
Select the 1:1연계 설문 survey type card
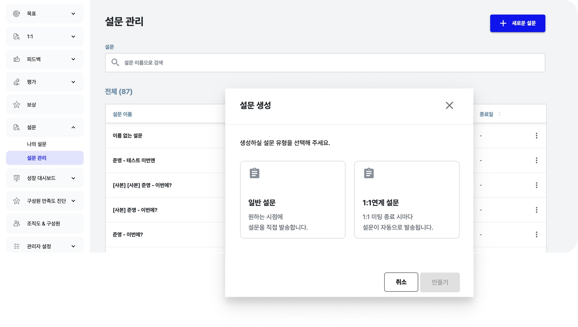[407, 200]
